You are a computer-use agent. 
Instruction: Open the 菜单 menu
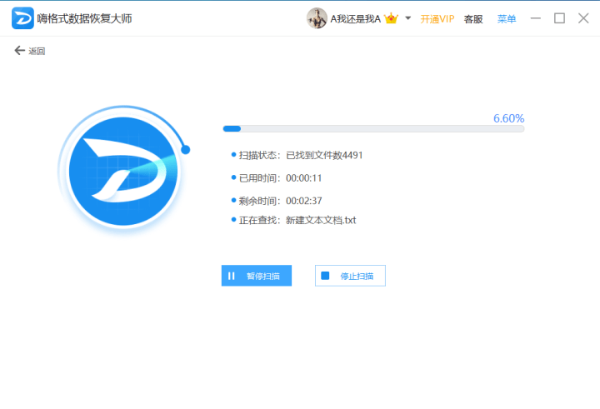click(x=507, y=19)
